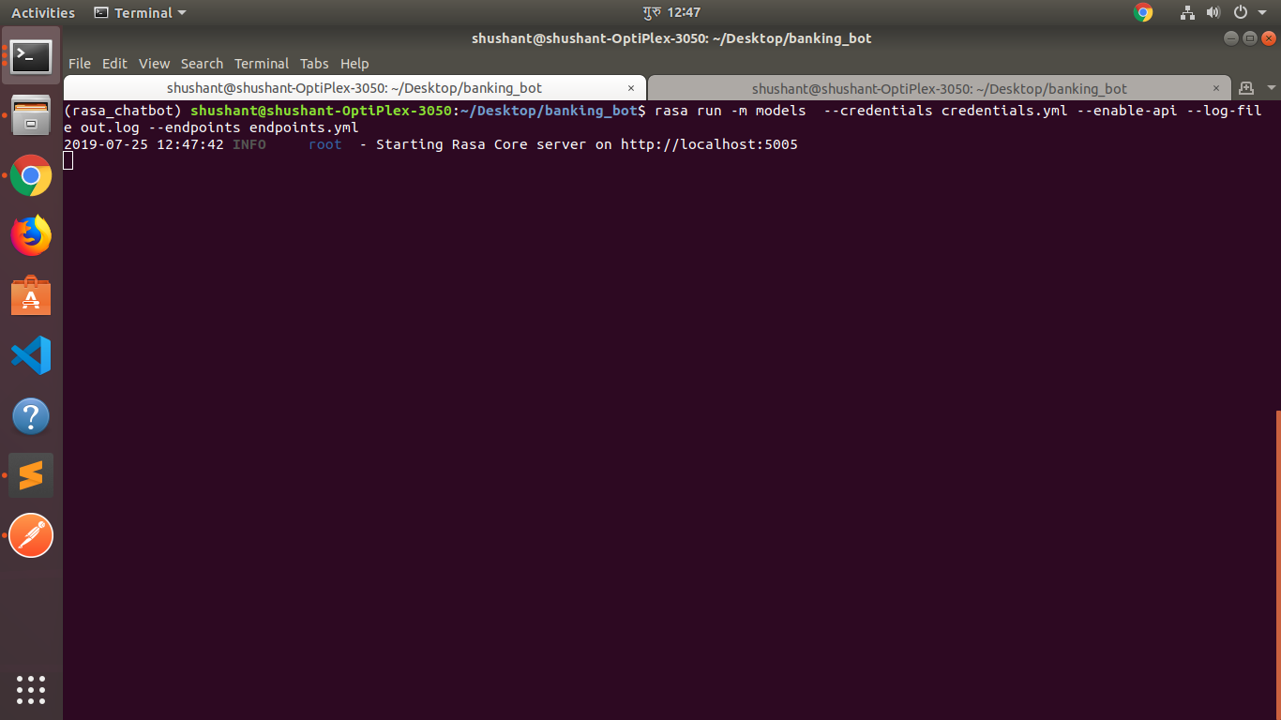Image resolution: width=1281 pixels, height=720 pixels.
Task: Open the Terminal menu in the menu bar
Action: point(262,63)
